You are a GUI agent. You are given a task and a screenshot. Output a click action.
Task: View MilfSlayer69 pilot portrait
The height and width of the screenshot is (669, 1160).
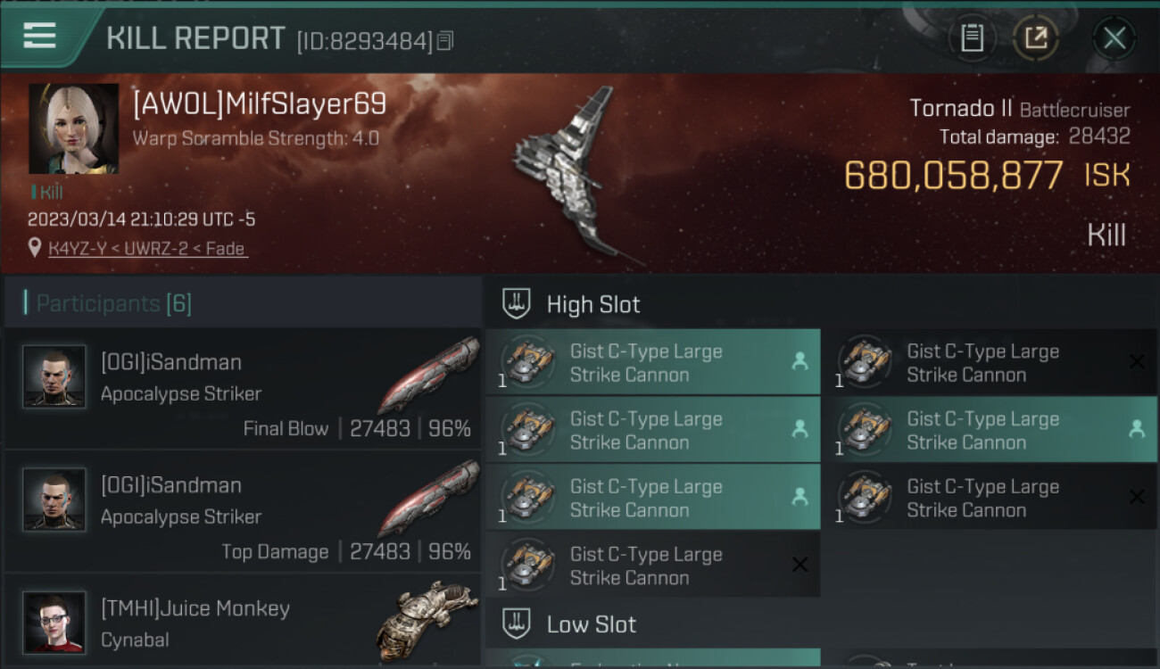coord(73,128)
